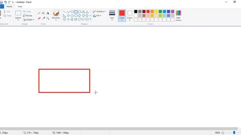Image resolution: width=241 pixels, height=135 pixels.
Task: Switch to the View ribbon tab
Action: 20,7
